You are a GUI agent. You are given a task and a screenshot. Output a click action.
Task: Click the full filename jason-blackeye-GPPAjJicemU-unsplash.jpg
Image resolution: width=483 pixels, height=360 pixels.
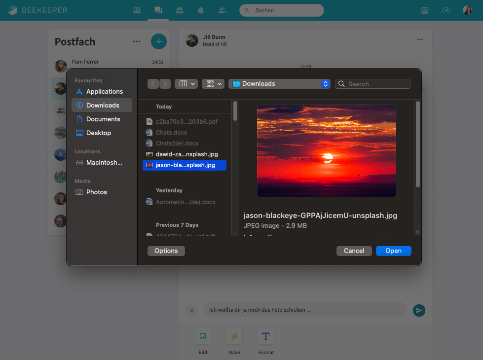point(320,216)
